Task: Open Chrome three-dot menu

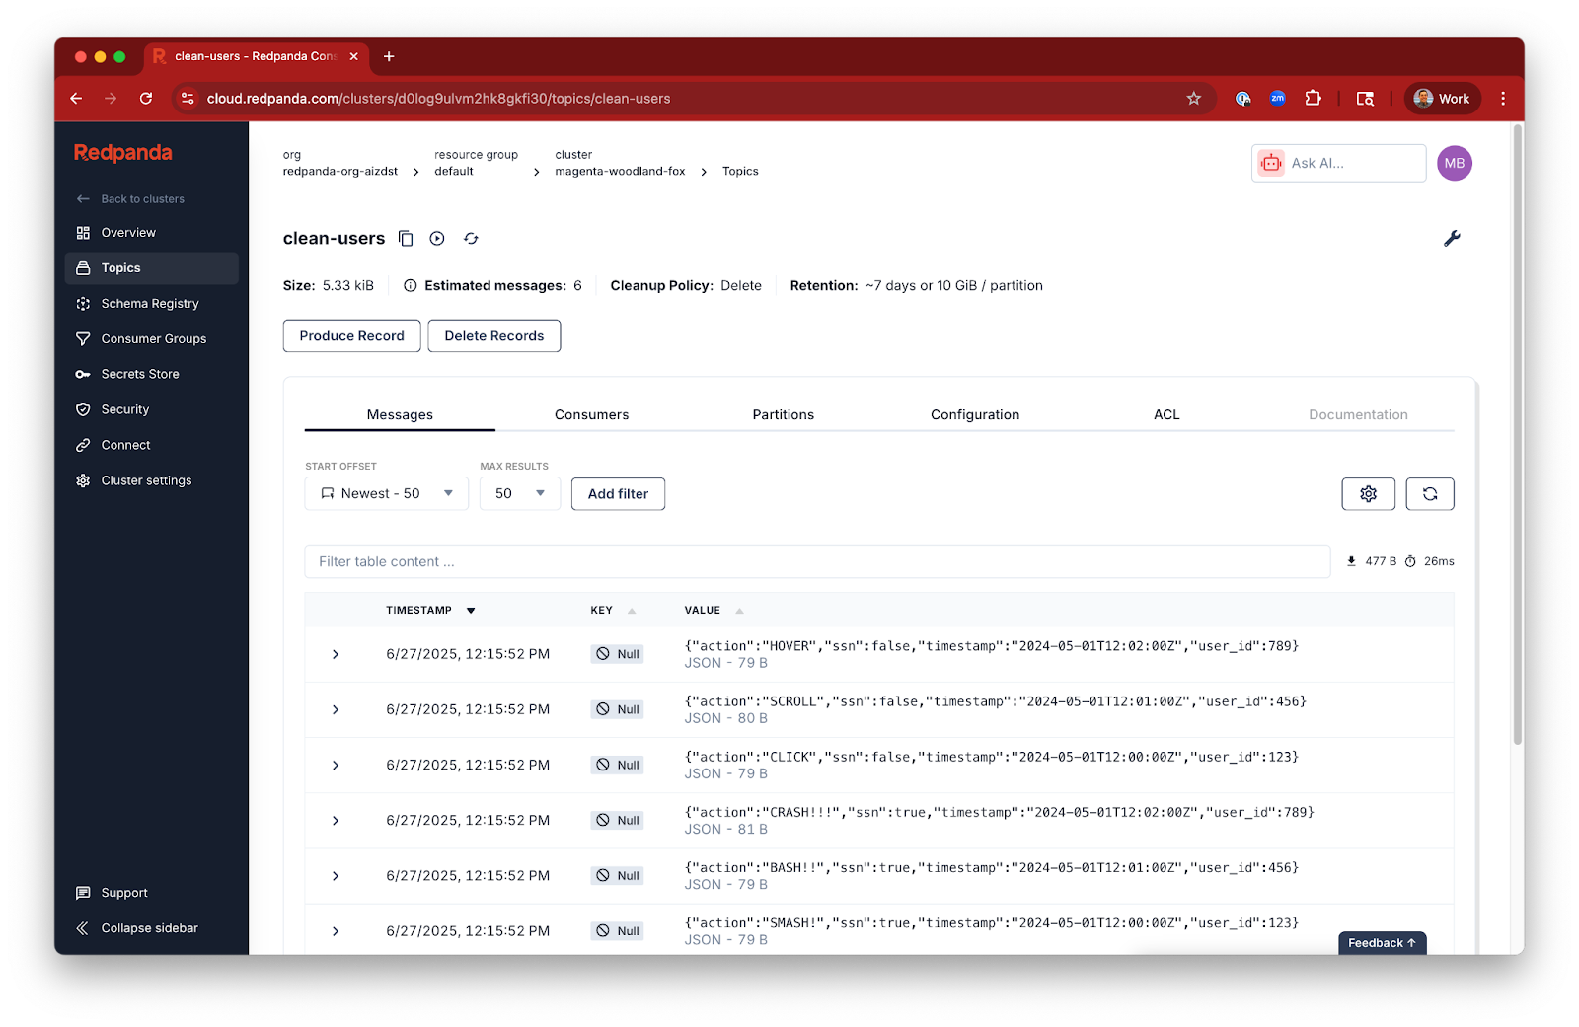Action: (x=1503, y=98)
